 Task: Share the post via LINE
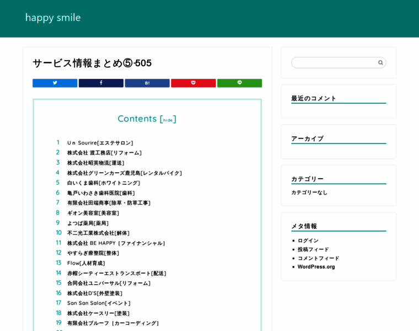coord(239,83)
